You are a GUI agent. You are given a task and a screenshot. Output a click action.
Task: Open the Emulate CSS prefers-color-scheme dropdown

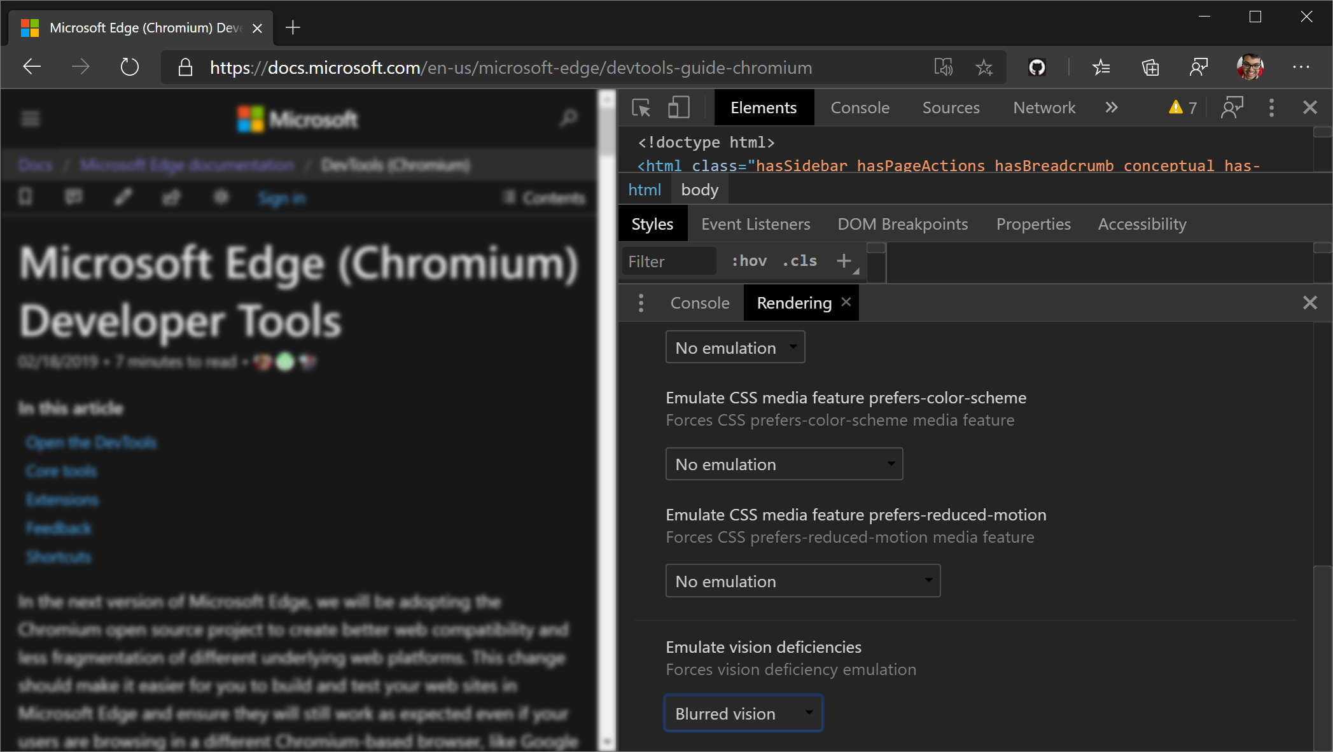click(783, 463)
